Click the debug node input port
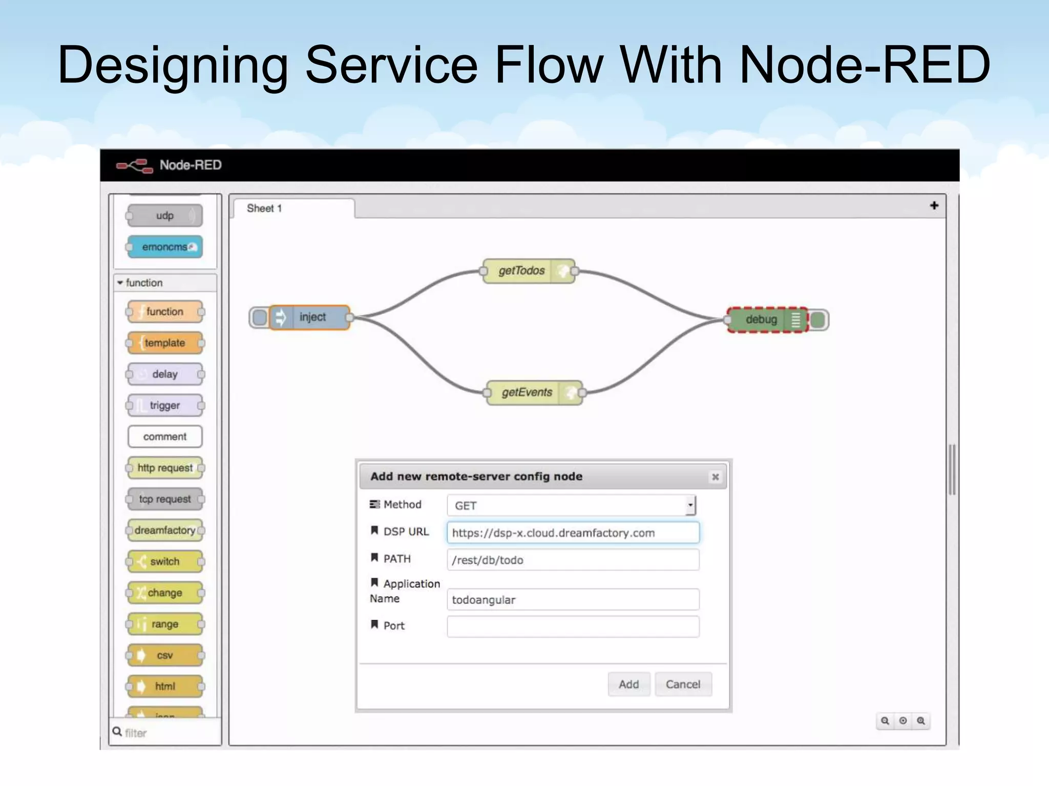 click(x=727, y=320)
